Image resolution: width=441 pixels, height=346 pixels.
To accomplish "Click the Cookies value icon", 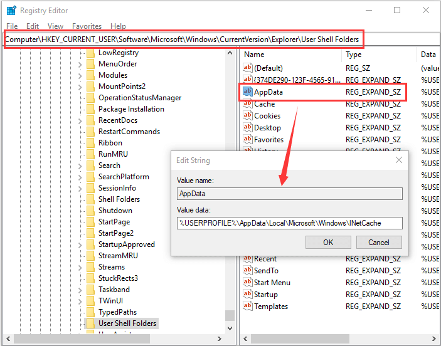I will pyautogui.click(x=248, y=115).
